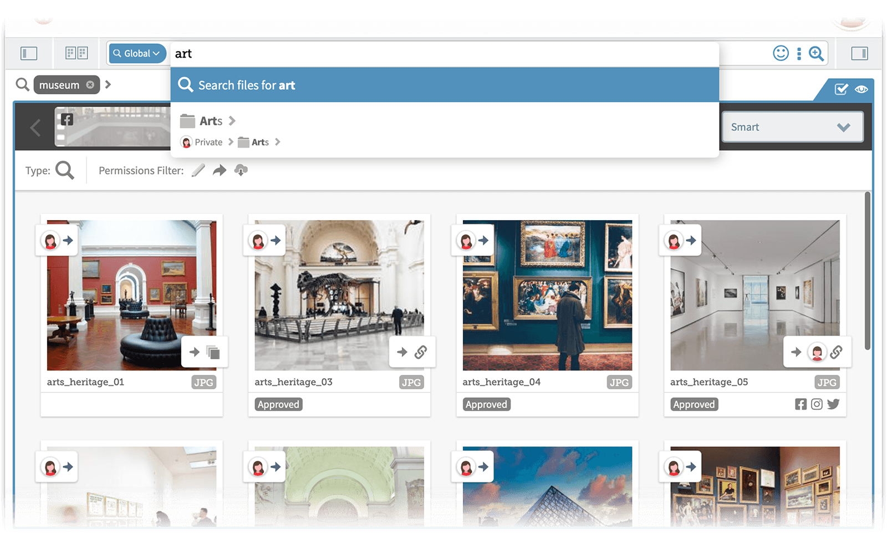Expand chevron after the museum tag
887x544 pixels.
click(x=108, y=84)
